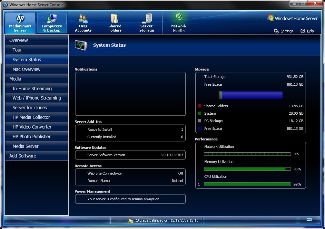Click the System Status monitor icon

point(81,45)
